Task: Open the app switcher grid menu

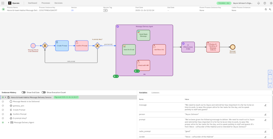Action: pyautogui.click(x=3, y=3)
